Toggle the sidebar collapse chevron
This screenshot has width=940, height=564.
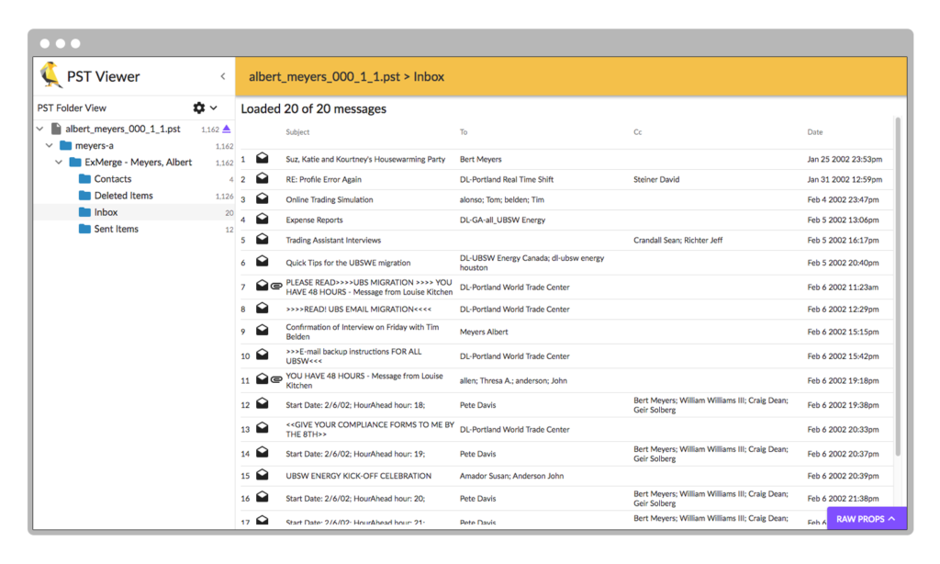pos(224,76)
